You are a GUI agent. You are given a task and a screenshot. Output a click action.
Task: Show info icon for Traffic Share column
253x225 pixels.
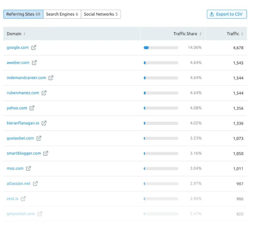tap(200, 34)
